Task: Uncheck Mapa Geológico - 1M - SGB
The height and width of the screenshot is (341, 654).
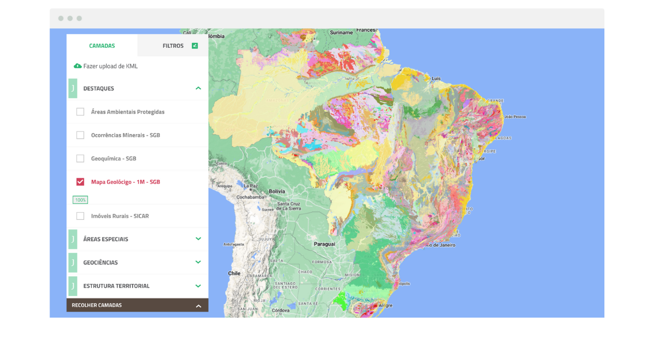Action: 80,182
